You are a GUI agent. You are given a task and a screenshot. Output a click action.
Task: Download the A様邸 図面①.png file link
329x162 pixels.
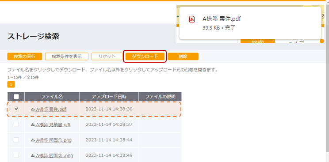[x=54, y=140]
